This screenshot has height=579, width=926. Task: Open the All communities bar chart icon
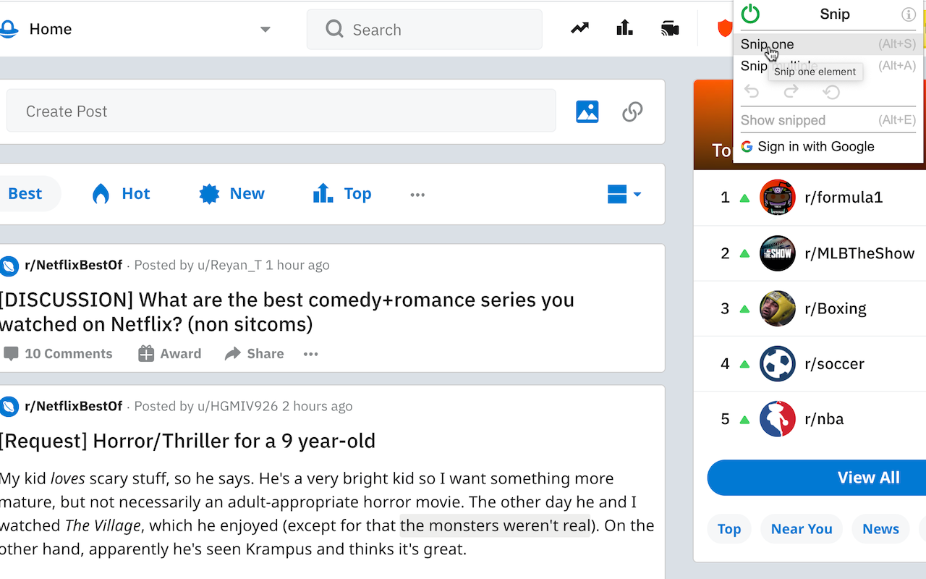(624, 29)
